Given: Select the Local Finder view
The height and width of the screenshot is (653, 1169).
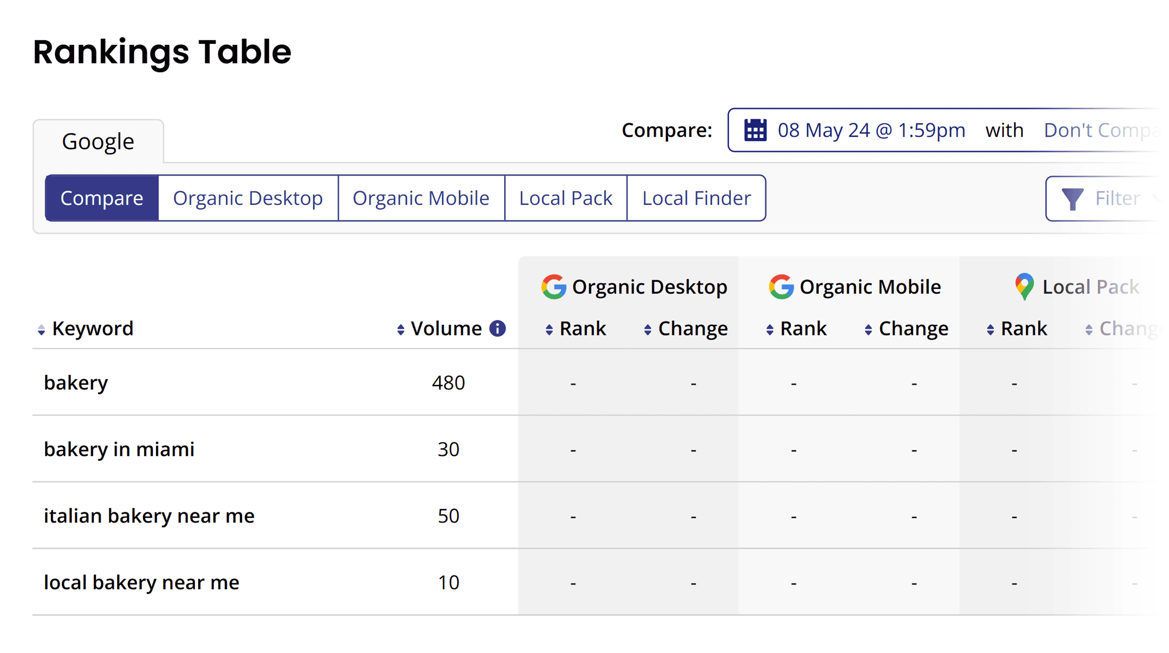Looking at the screenshot, I should click(696, 198).
